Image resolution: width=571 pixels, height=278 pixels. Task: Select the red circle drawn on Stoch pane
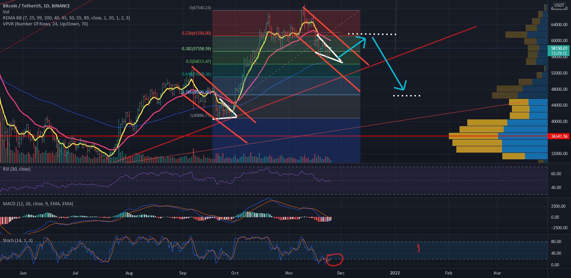335,259
